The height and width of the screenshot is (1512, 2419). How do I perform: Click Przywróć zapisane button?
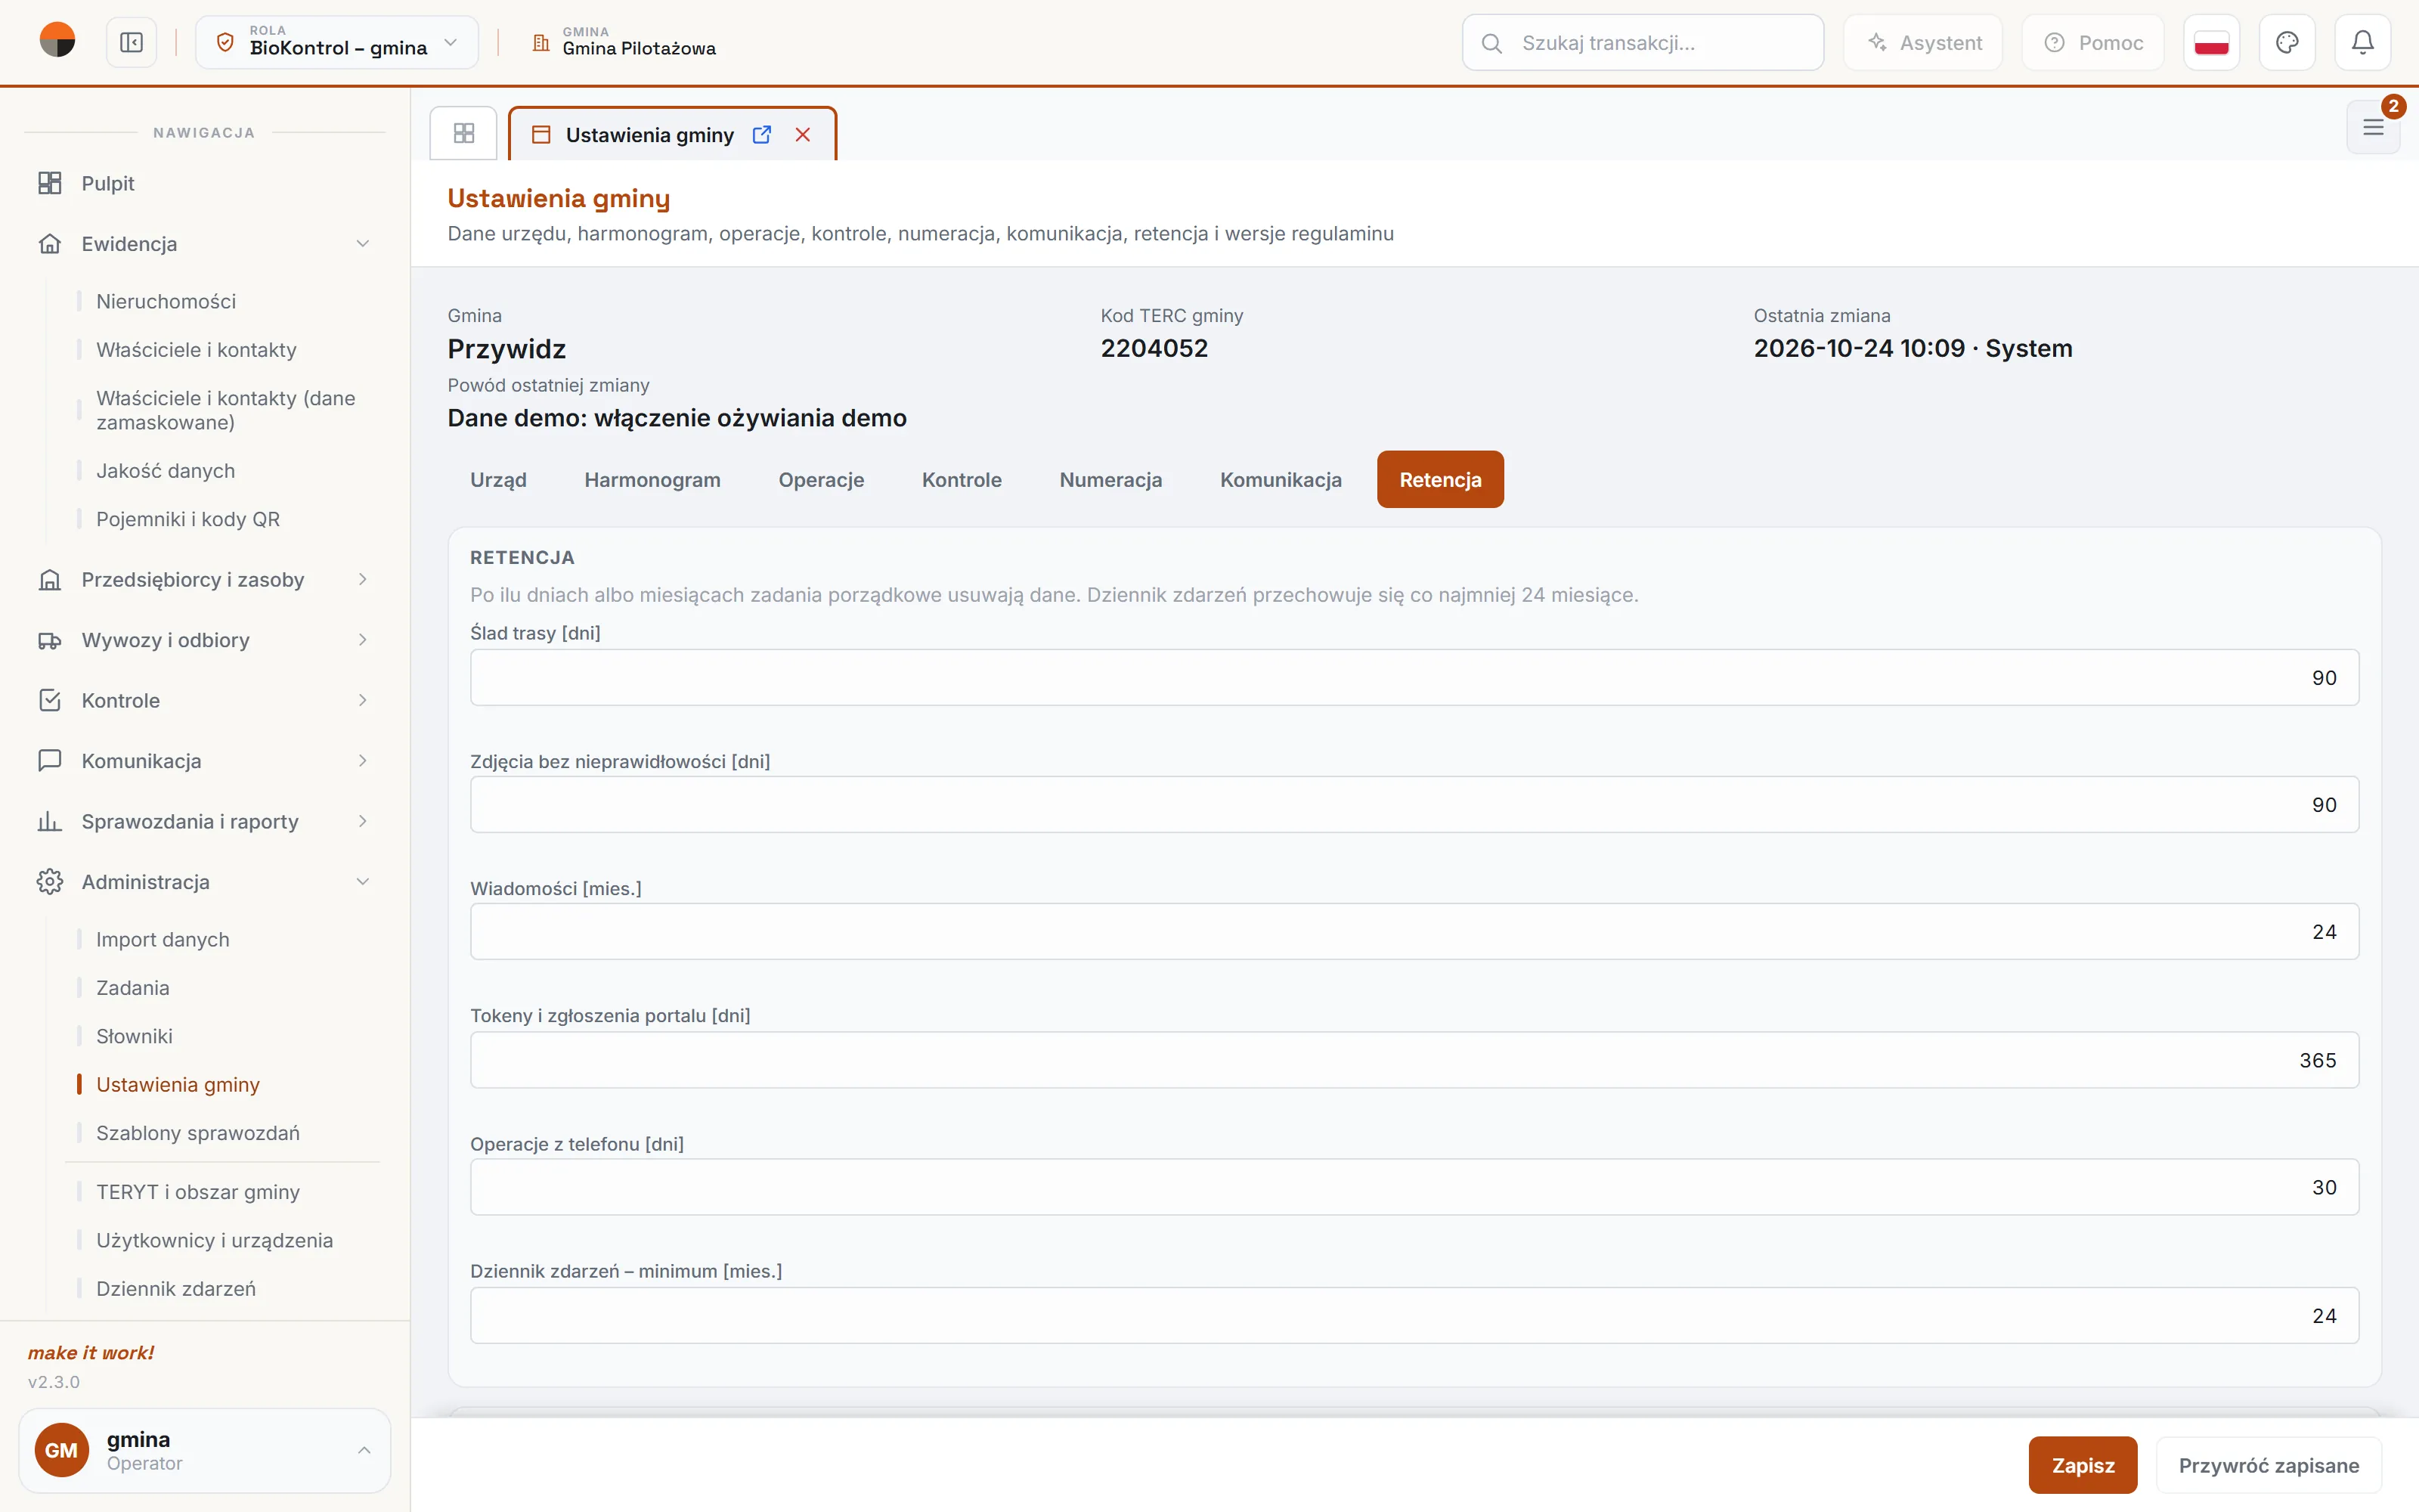pyautogui.click(x=2269, y=1465)
